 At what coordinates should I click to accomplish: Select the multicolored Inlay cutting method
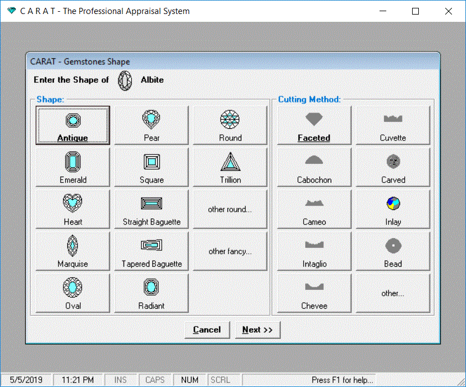(392, 209)
